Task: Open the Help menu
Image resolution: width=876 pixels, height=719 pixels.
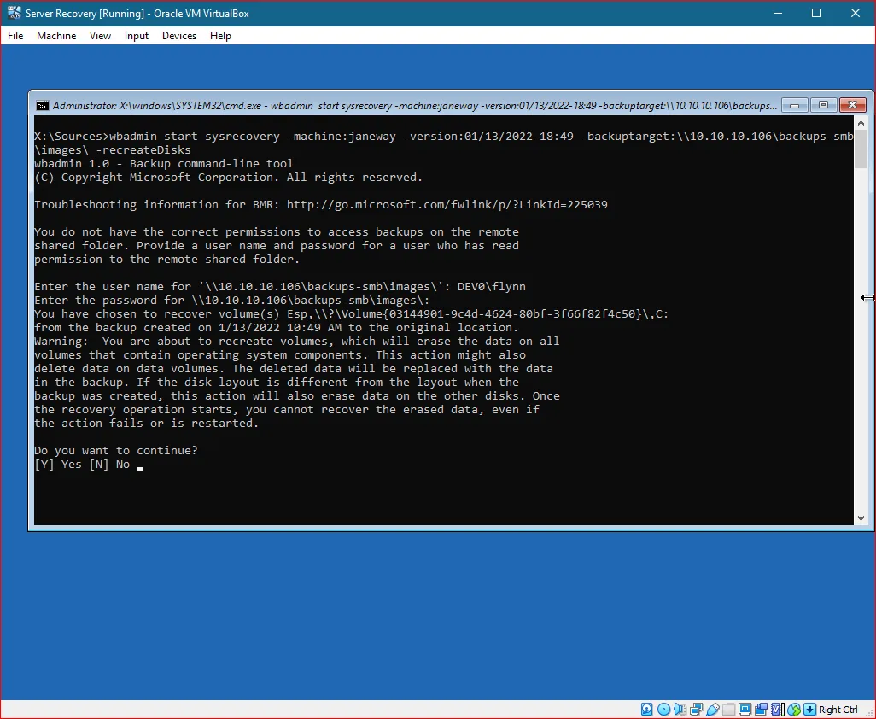Action: (220, 36)
